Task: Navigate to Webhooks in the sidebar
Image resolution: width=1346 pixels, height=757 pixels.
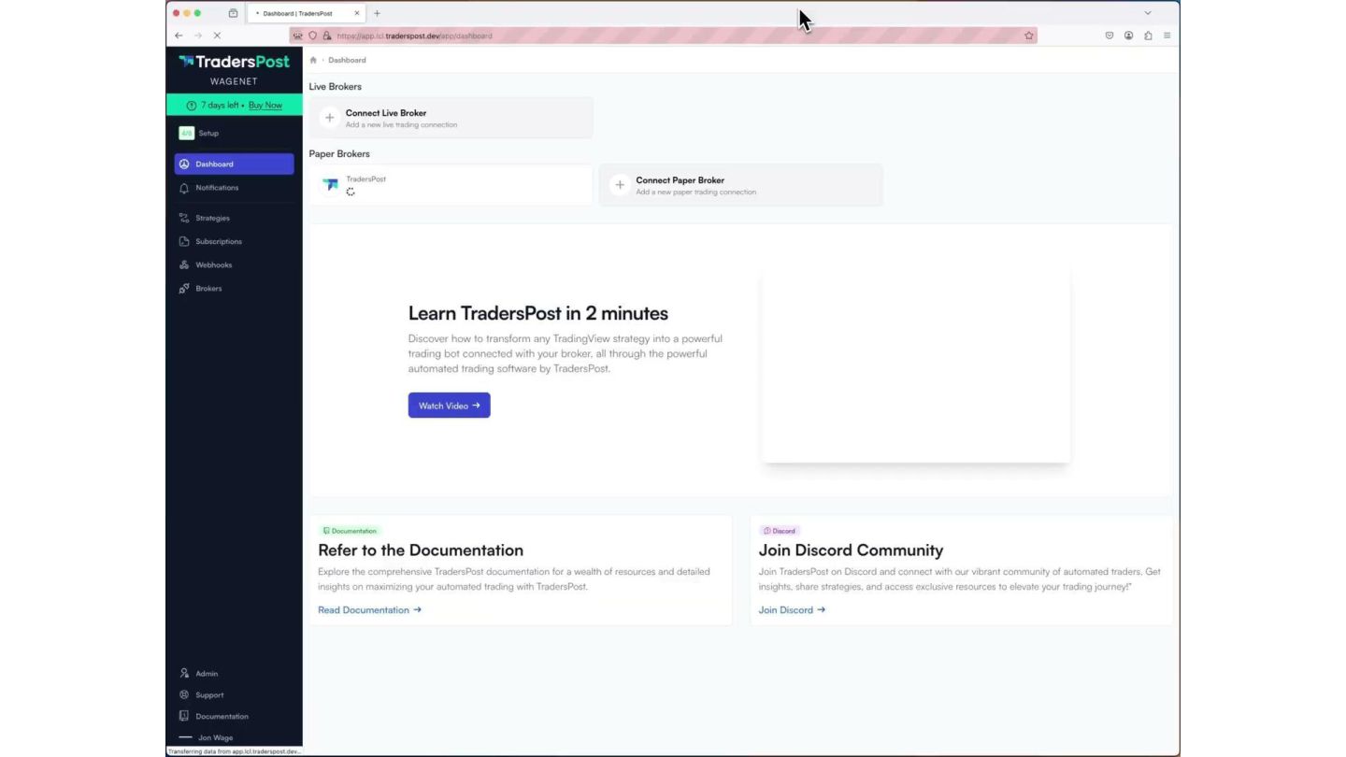Action: pyautogui.click(x=234, y=264)
